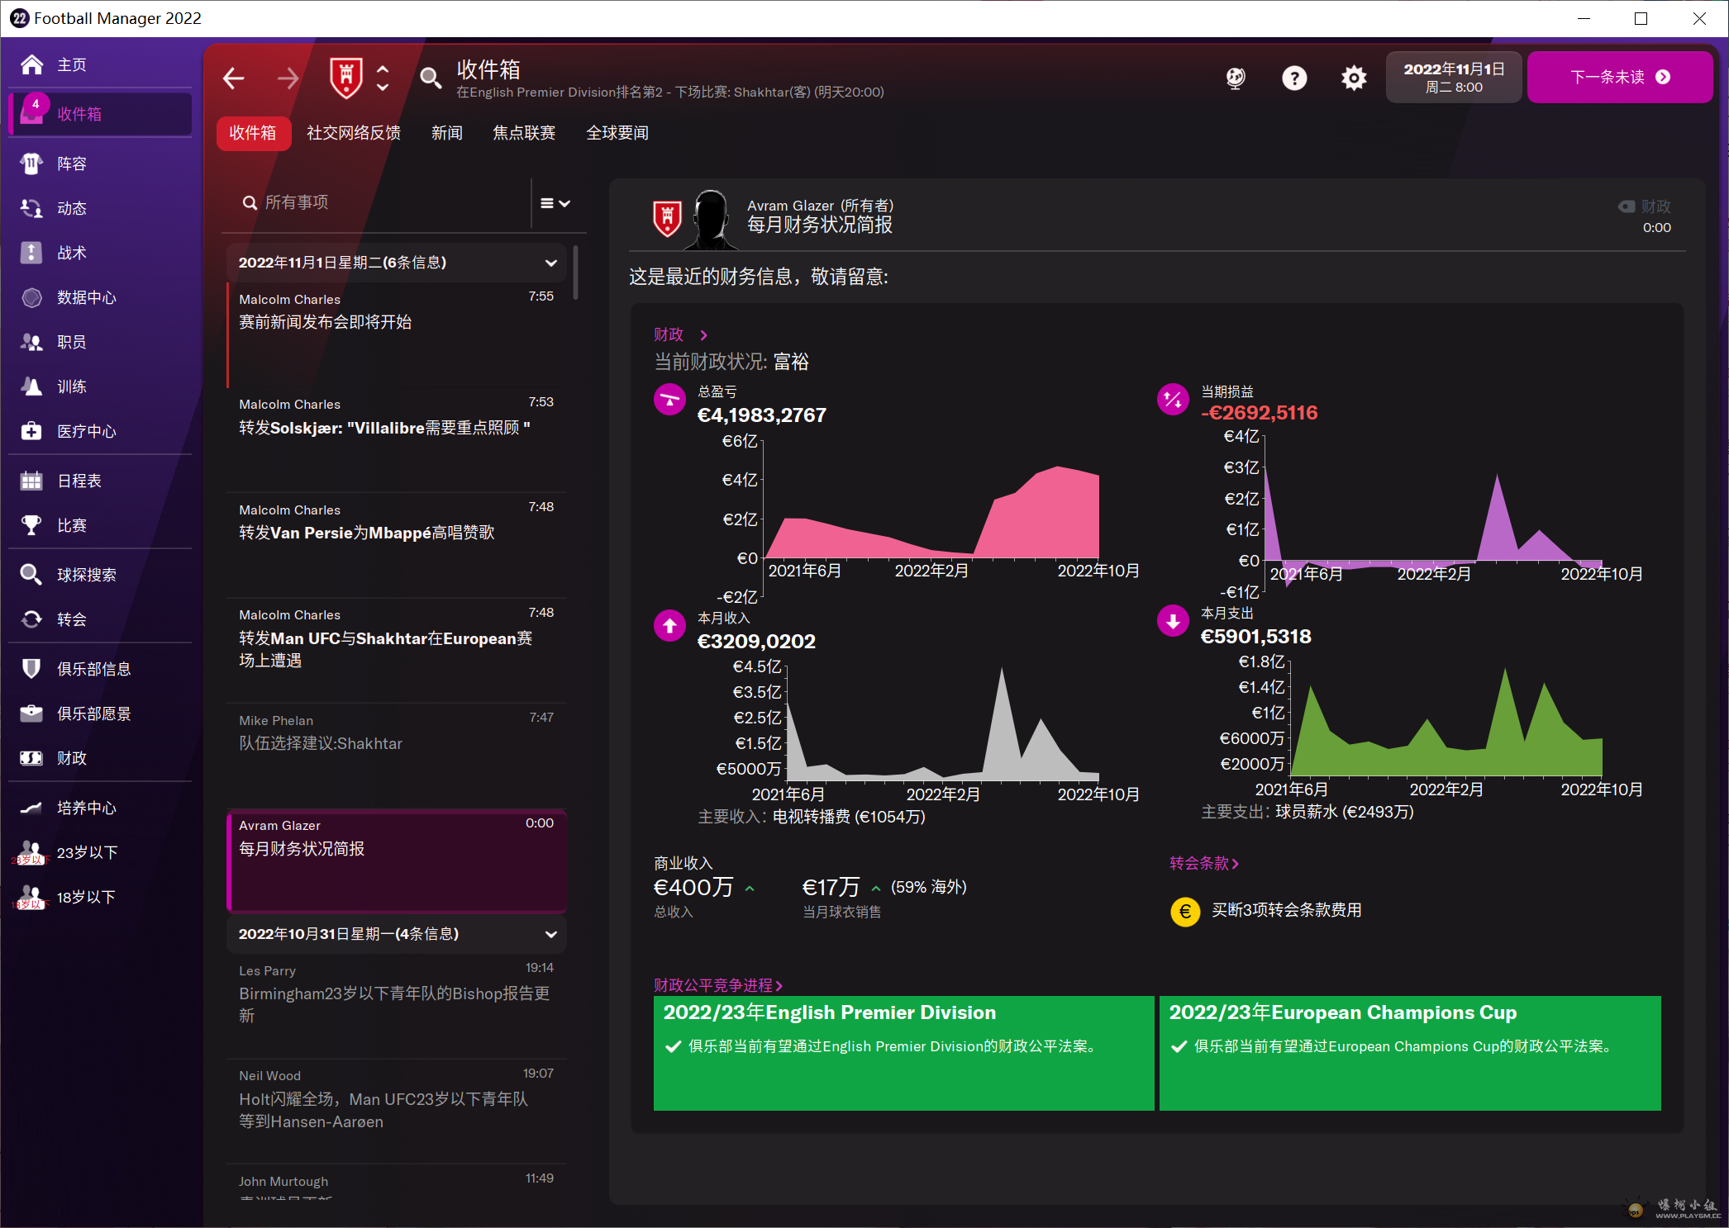
Task: Click 下一条未读 button
Action: [1619, 78]
